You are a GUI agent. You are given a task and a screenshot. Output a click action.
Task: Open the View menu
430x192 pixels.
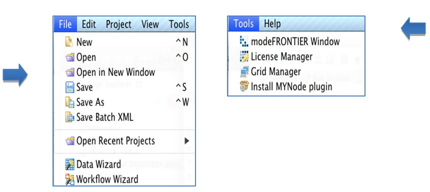point(150,24)
